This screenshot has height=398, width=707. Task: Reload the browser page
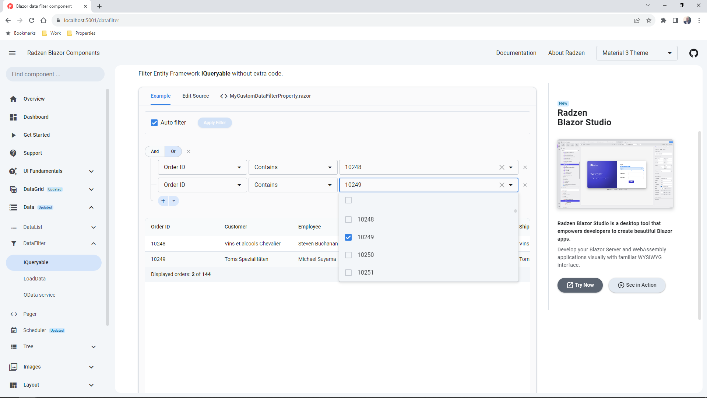click(x=32, y=20)
